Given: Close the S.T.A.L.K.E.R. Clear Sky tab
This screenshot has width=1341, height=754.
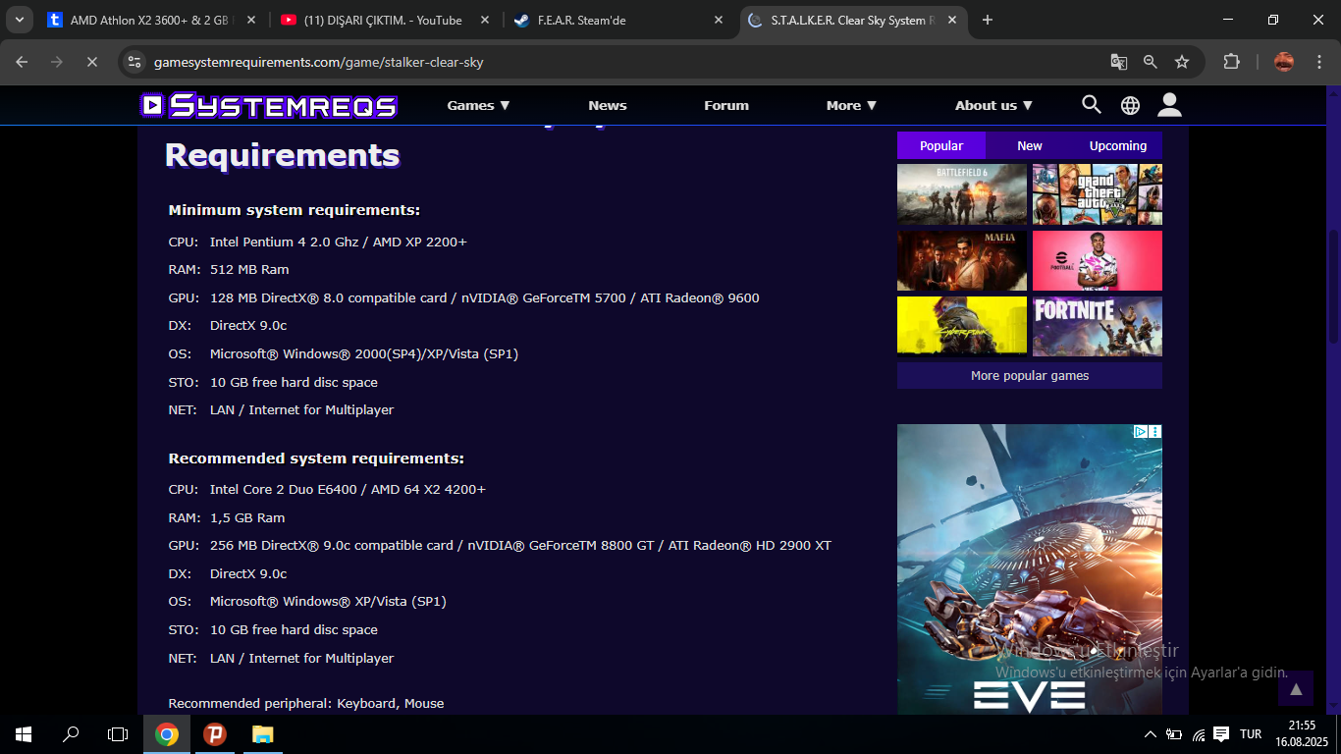Looking at the screenshot, I should pos(951,20).
